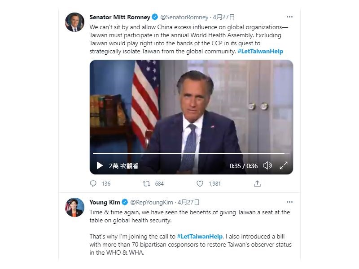Seek on the video progress bar
This screenshot has width=359, height=269.
coord(188,153)
